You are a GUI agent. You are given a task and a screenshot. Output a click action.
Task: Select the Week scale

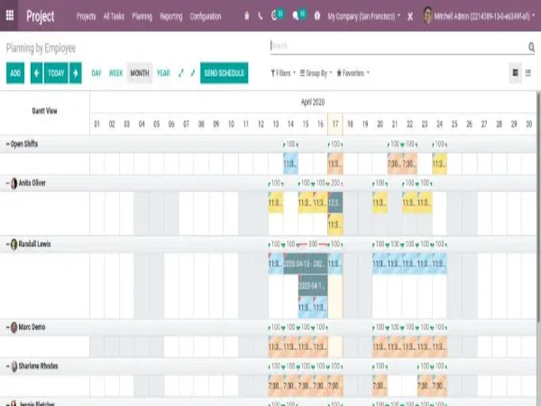[x=115, y=73]
